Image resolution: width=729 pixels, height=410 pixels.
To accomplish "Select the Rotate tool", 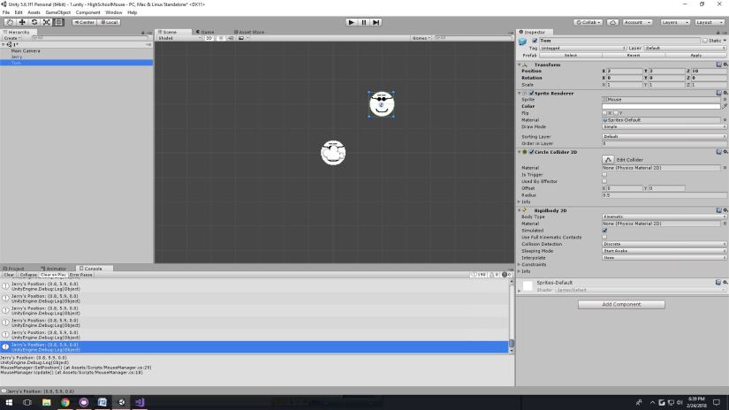I will pyautogui.click(x=34, y=22).
